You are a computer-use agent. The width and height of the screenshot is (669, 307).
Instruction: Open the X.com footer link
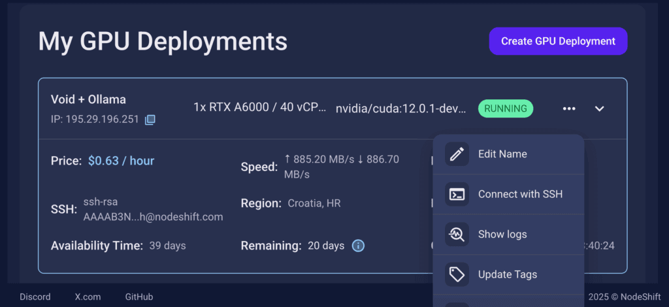coord(88,297)
